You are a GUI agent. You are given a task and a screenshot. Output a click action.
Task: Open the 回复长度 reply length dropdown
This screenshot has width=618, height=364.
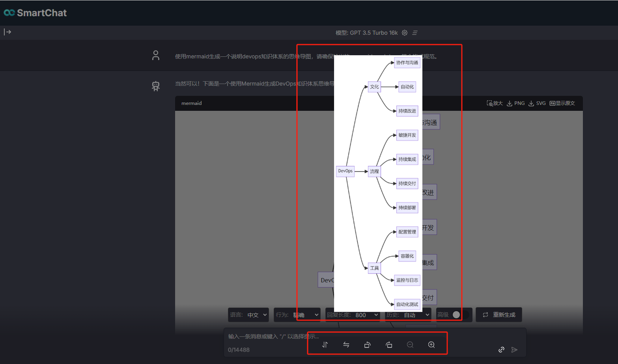point(352,315)
